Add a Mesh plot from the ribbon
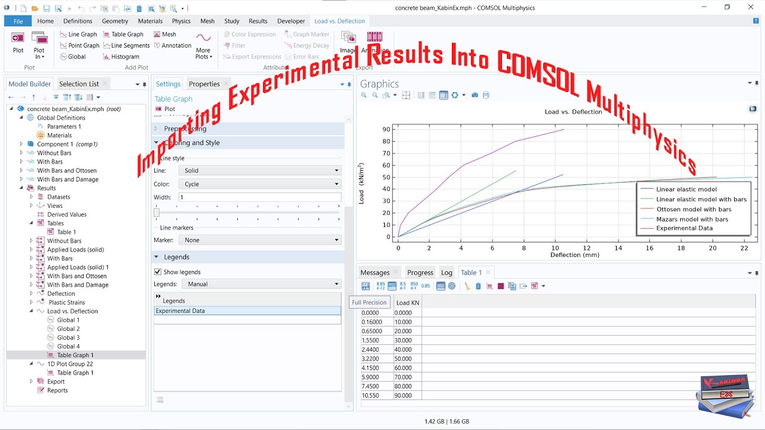This screenshot has height=430, width=765. tap(165, 35)
